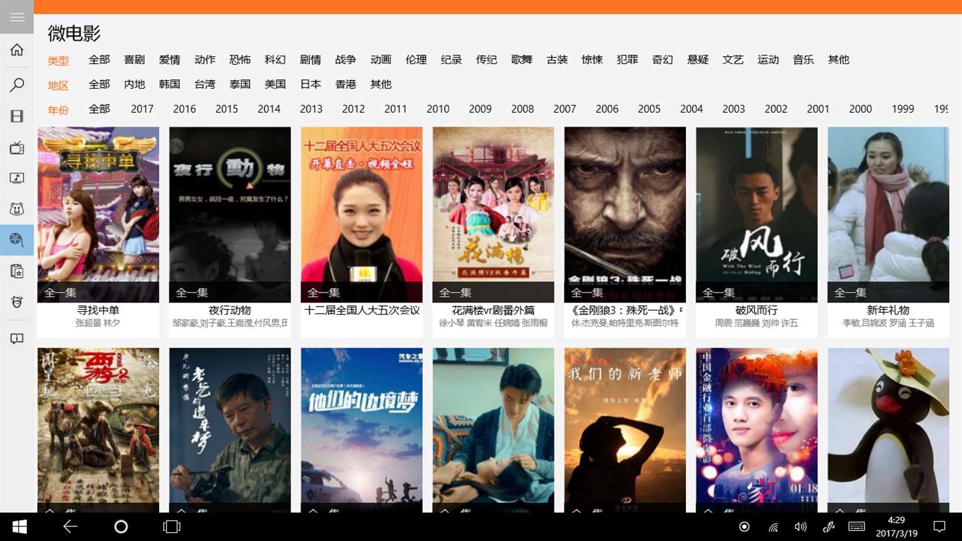Open the feedback chat icon in sidebar
The height and width of the screenshot is (541, 962).
17,339
